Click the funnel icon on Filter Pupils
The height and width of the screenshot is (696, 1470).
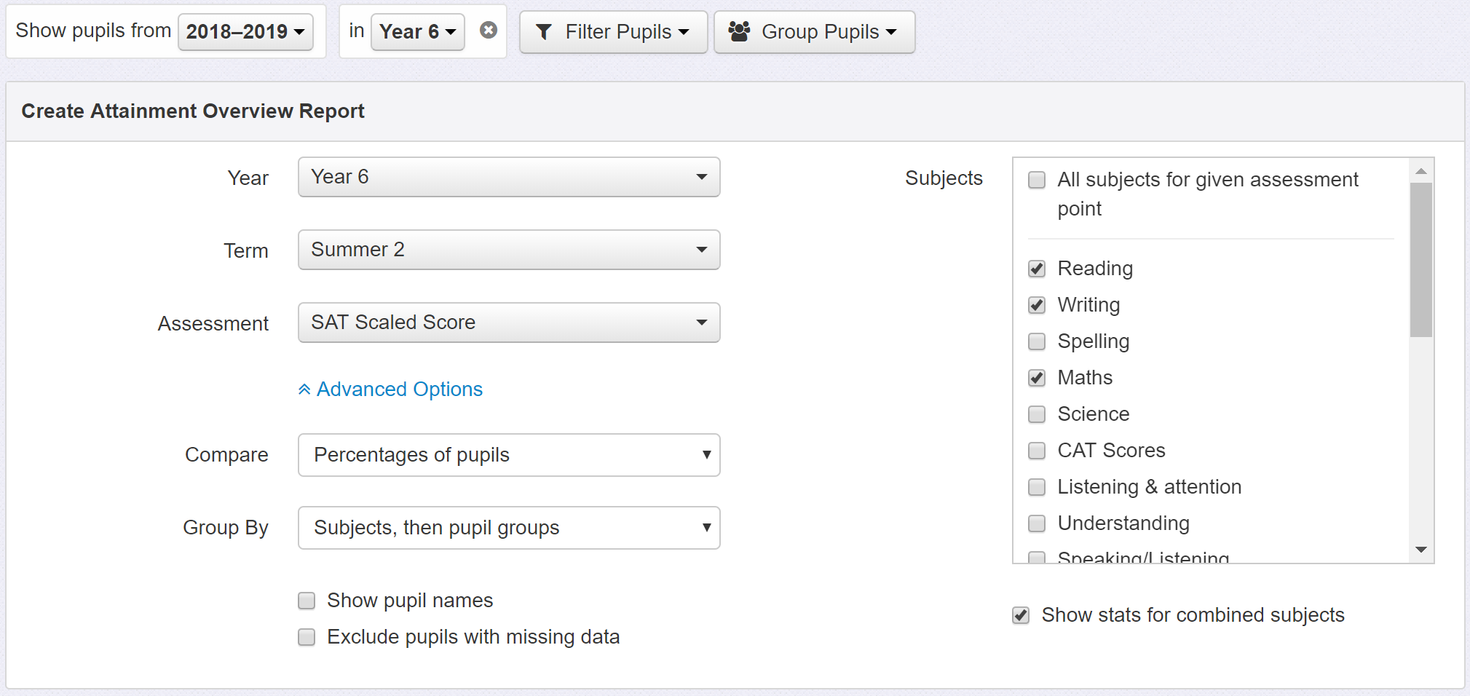tap(544, 32)
